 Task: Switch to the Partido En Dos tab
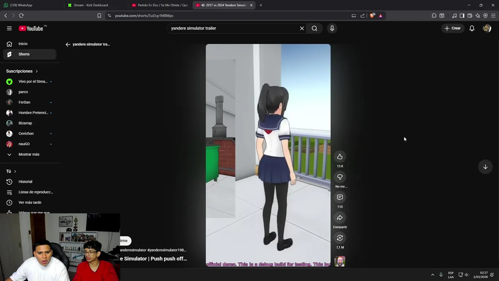point(159,5)
